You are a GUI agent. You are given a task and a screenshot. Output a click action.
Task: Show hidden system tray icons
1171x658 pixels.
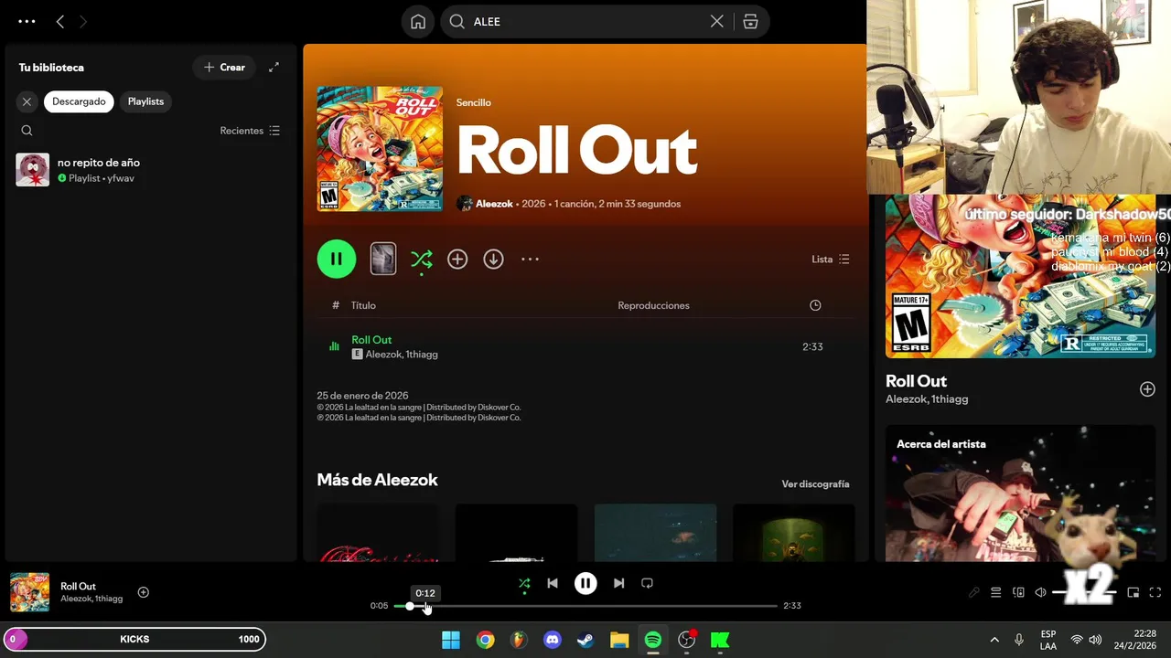pyautogui.click(x=994, y=640)
